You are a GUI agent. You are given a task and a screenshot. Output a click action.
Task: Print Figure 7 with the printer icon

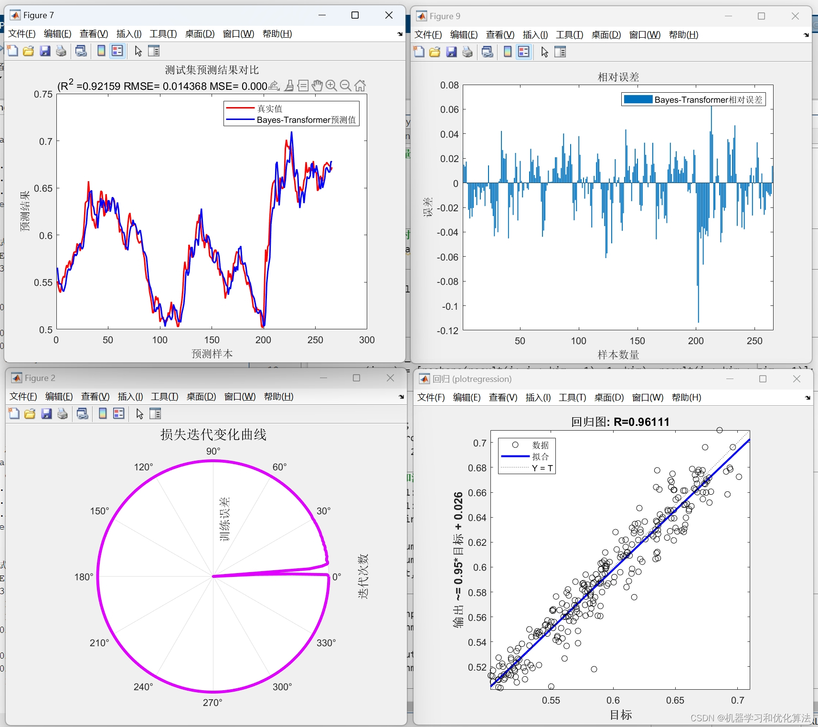[x=61, y=51]
